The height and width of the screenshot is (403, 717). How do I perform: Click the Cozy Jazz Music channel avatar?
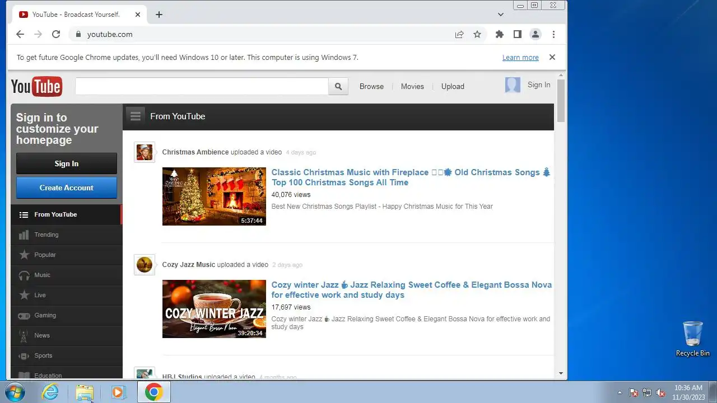(x=145, y=265)
